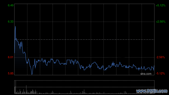Click the volume spike in mid-session

pos(84,92)
